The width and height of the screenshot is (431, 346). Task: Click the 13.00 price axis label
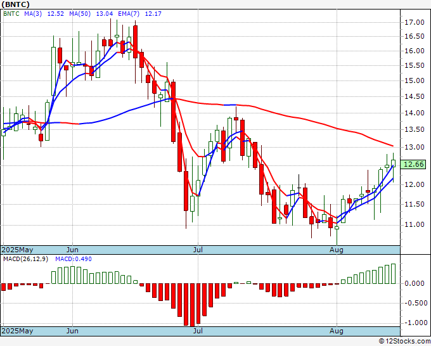tap(415, 147)
